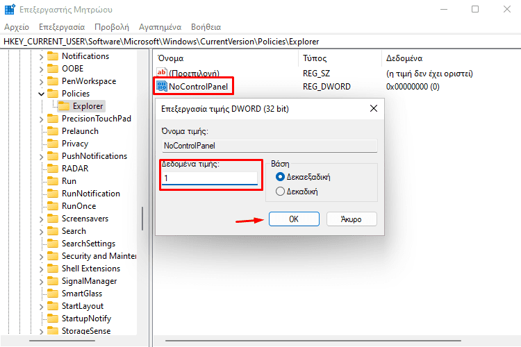Click the Δεδομένα τιμής value data field
The width and height of the screenshot is (521, 347).
point(210,178)
